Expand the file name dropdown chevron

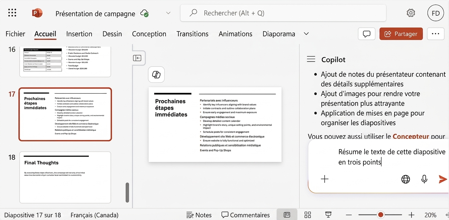coord(168,13)
